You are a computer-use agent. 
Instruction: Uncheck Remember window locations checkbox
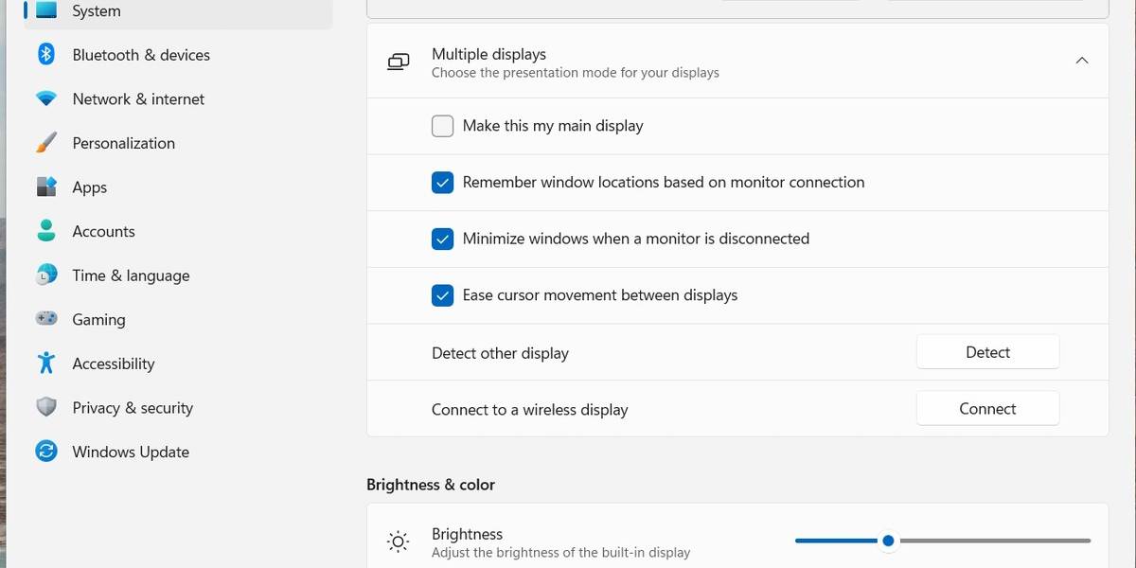pos(442,183)
